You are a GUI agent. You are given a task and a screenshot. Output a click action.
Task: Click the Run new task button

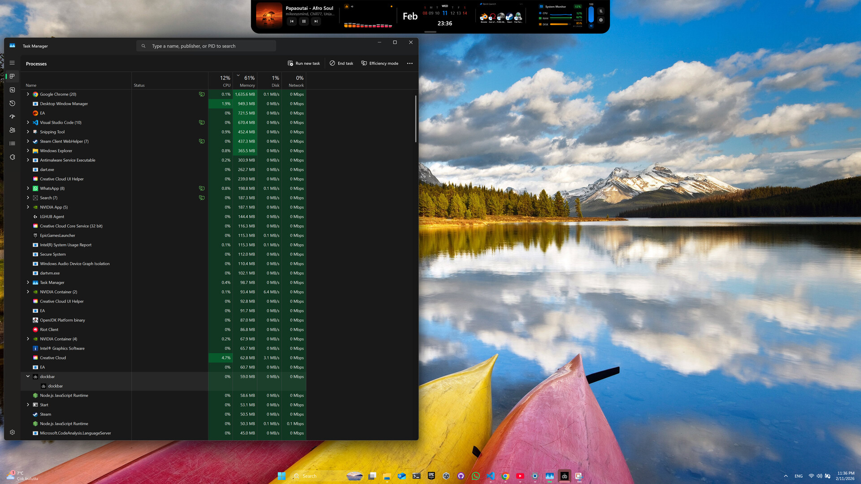[x=304, y=63]
